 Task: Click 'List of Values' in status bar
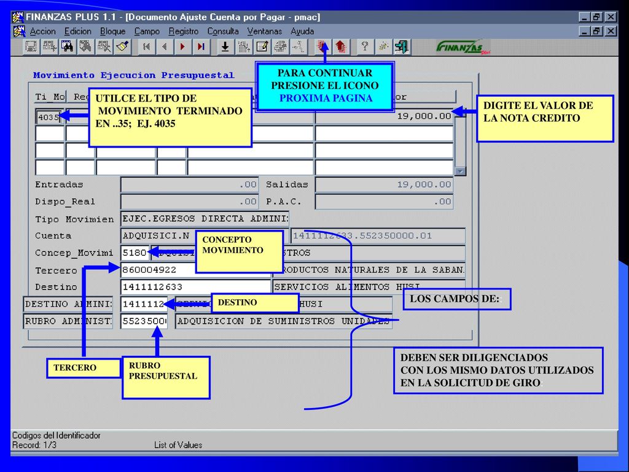[178, 445]
